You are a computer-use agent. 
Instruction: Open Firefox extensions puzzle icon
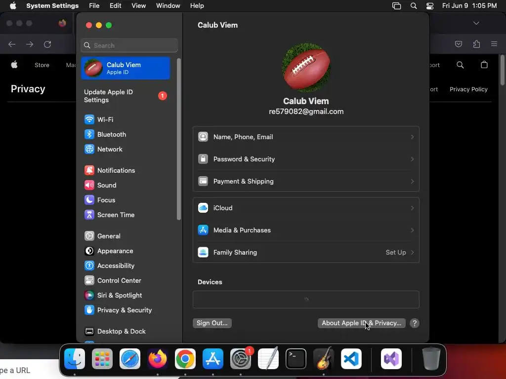pyautogui.click(x=476, y=44)
